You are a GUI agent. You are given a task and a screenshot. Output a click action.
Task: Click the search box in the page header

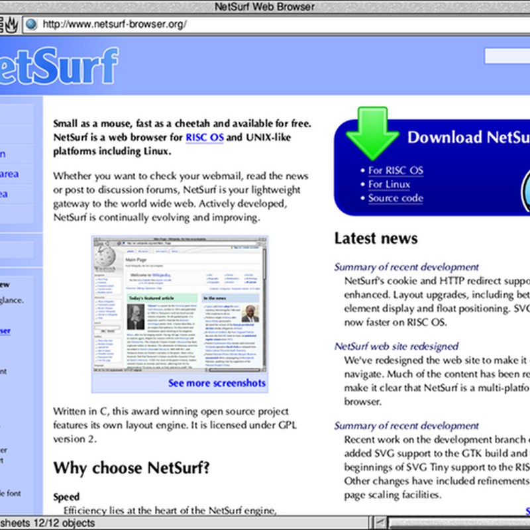507,56
